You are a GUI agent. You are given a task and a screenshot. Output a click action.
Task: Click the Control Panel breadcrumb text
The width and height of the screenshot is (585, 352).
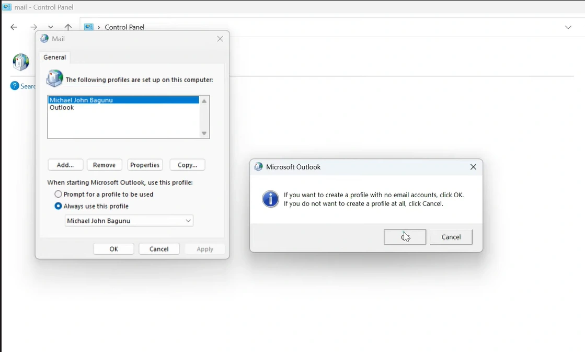tap(124, 27)
